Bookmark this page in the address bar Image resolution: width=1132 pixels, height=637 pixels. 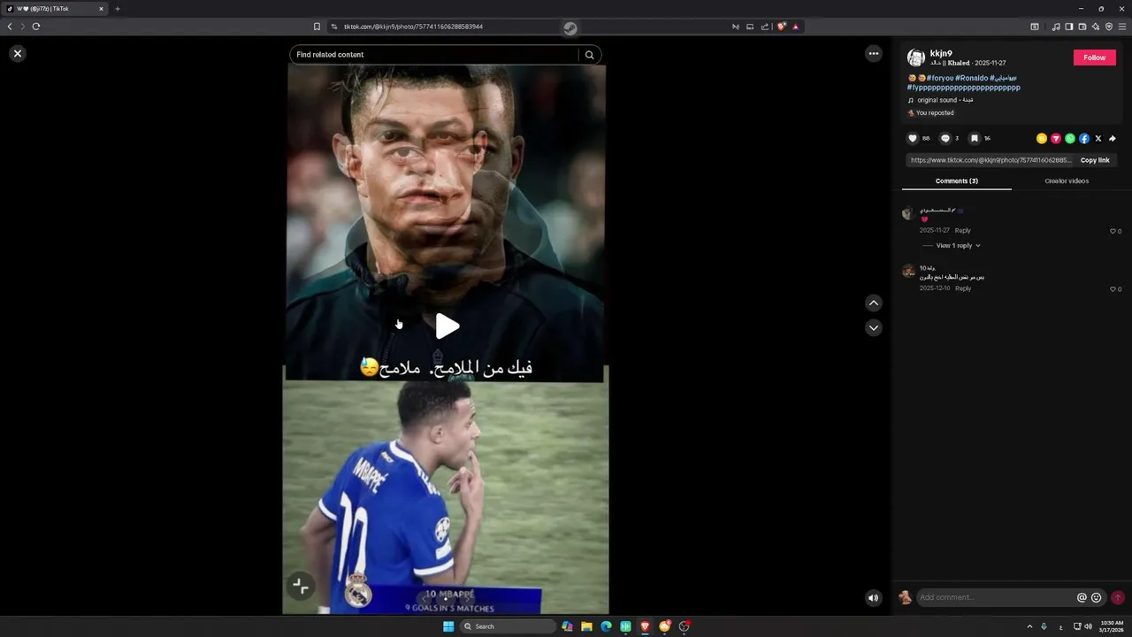coord(317,27)
